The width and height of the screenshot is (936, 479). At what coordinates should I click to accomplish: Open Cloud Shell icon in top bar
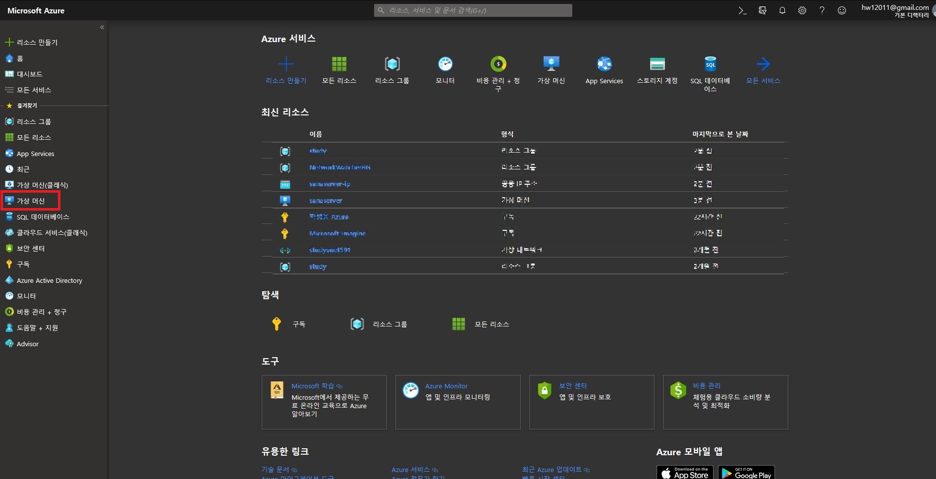(742, 10)
